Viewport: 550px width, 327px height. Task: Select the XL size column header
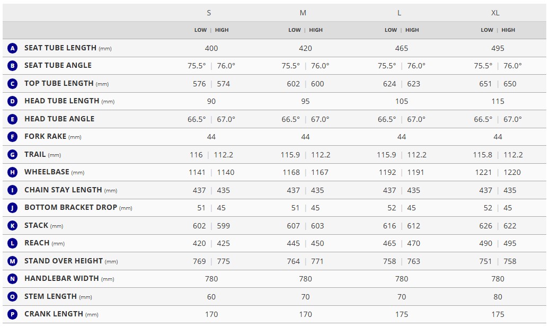click(495, 13)
